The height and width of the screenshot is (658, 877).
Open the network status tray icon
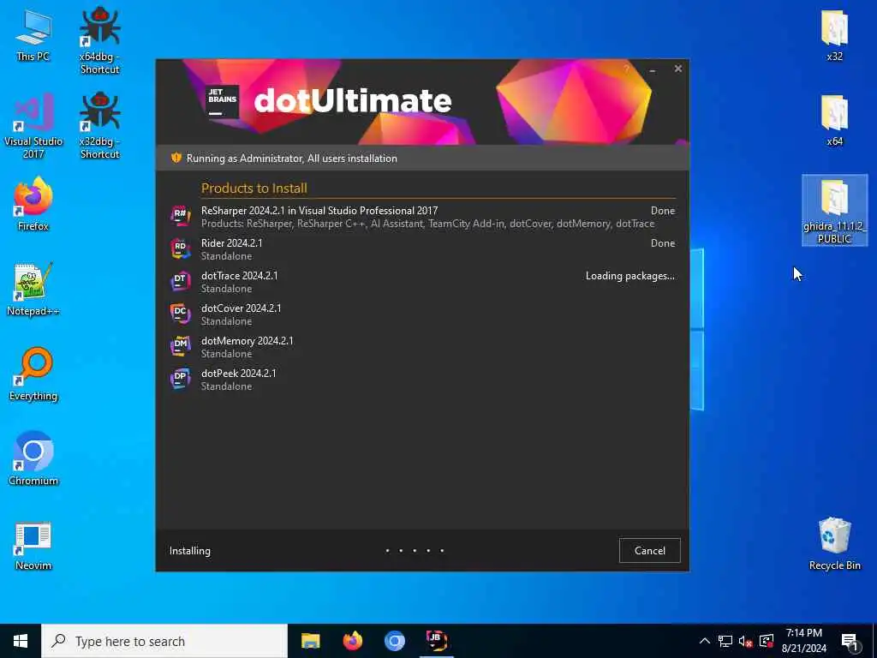725,641
